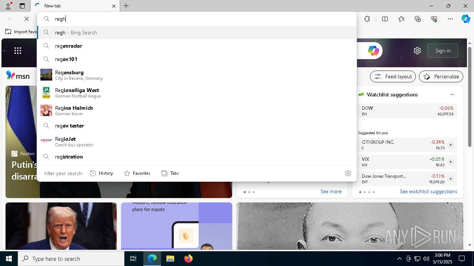
Task: Open Favorites star icon in toolbar
Action: click(x=401, y=19)
